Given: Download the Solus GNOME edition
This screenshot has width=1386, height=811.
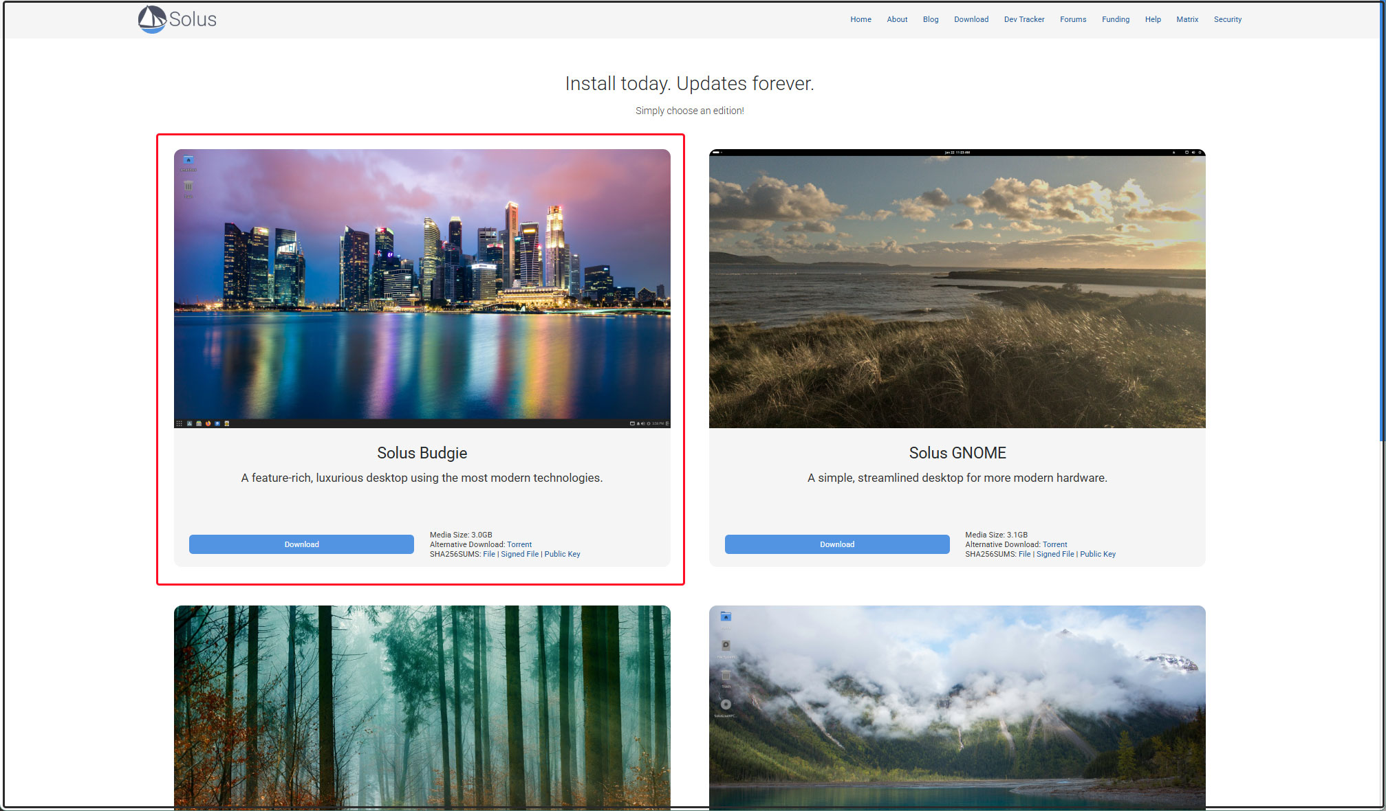Looking at the screenshot, I should pos(836,544).
